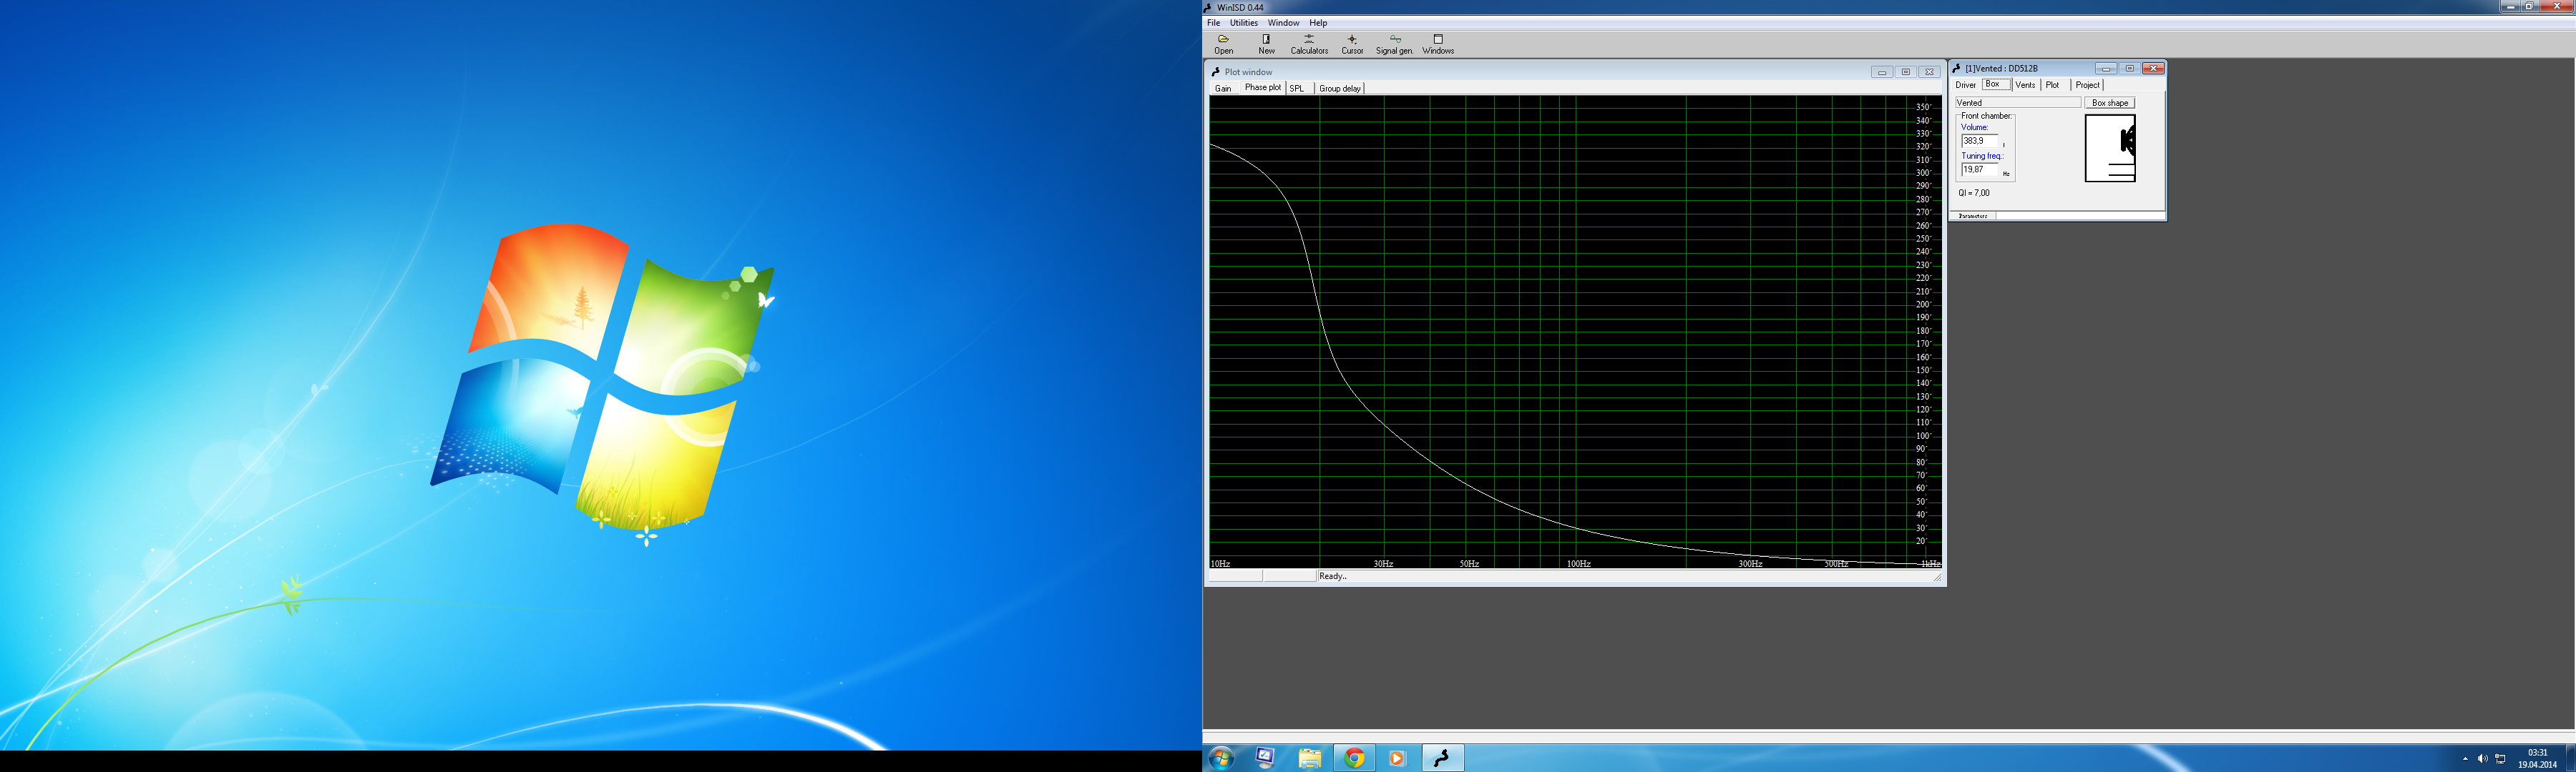Click the Volume input field
The height and width of the screenshot is (772, 2576).
(x=1979, y=141)
